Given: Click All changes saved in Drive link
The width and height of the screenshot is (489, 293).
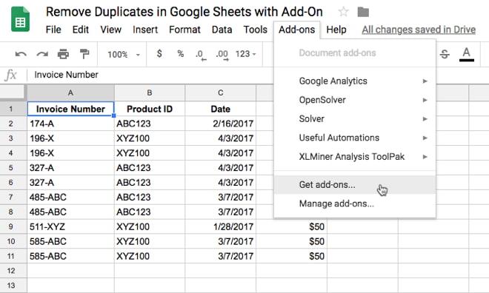Looking at the screenshot, I should [419, 30].
